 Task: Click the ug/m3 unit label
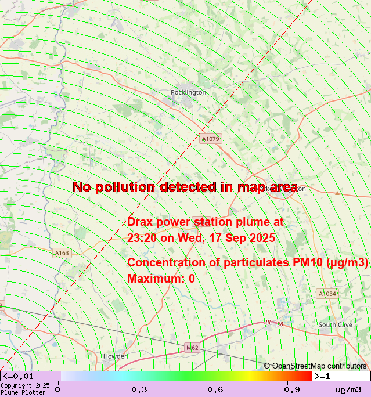348,389
